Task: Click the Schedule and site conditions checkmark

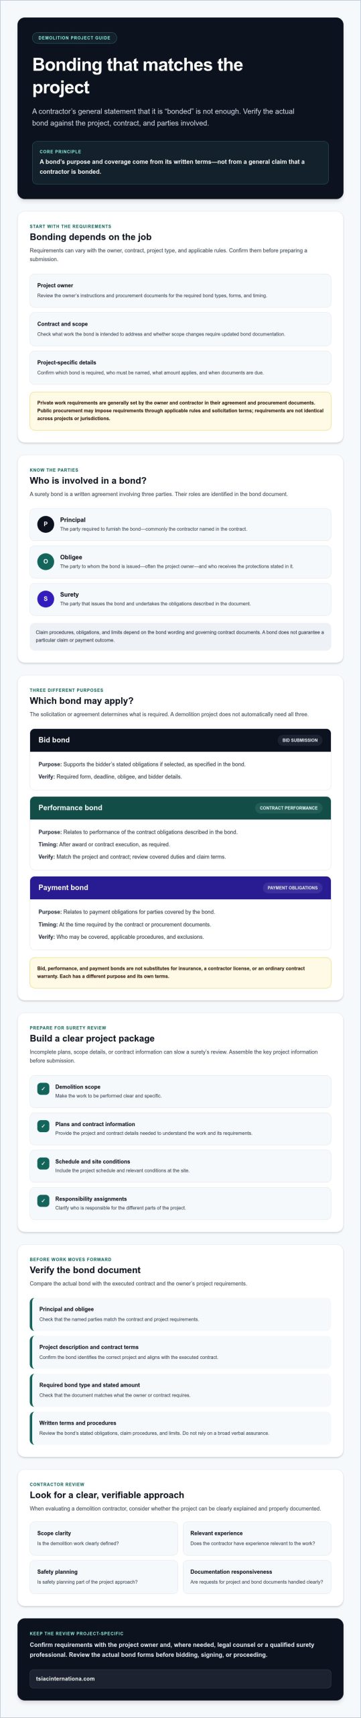Action: (44, 1164)
